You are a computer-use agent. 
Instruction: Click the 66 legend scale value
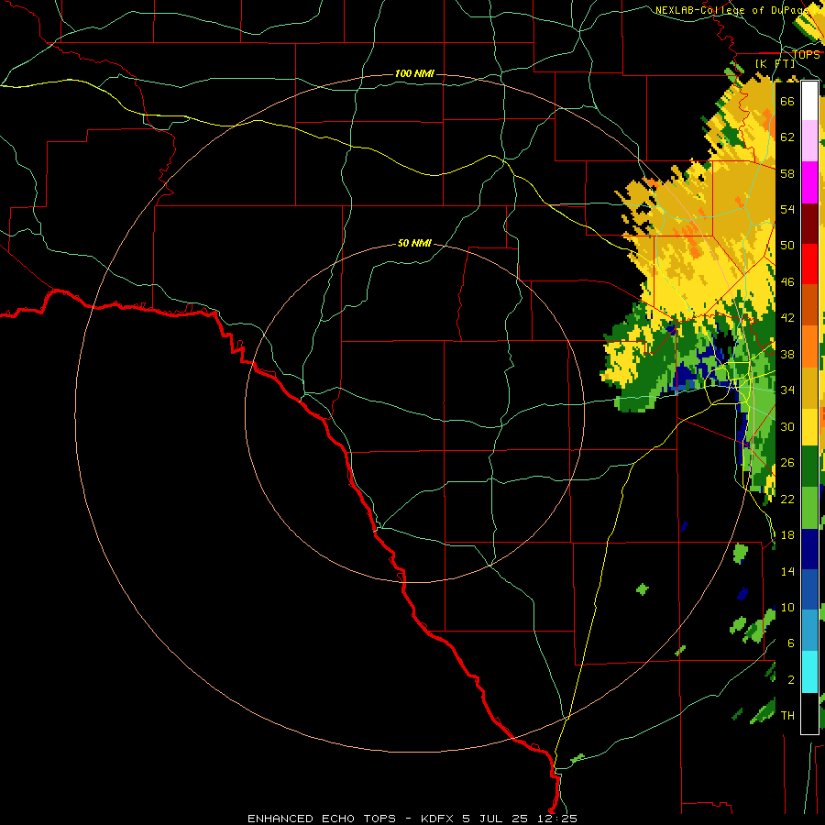(x=787, y=101)
